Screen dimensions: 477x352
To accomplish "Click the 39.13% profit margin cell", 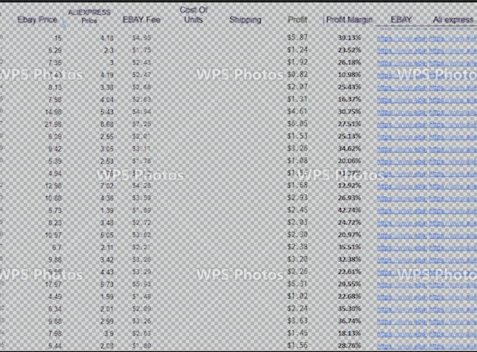I will 349,38.
